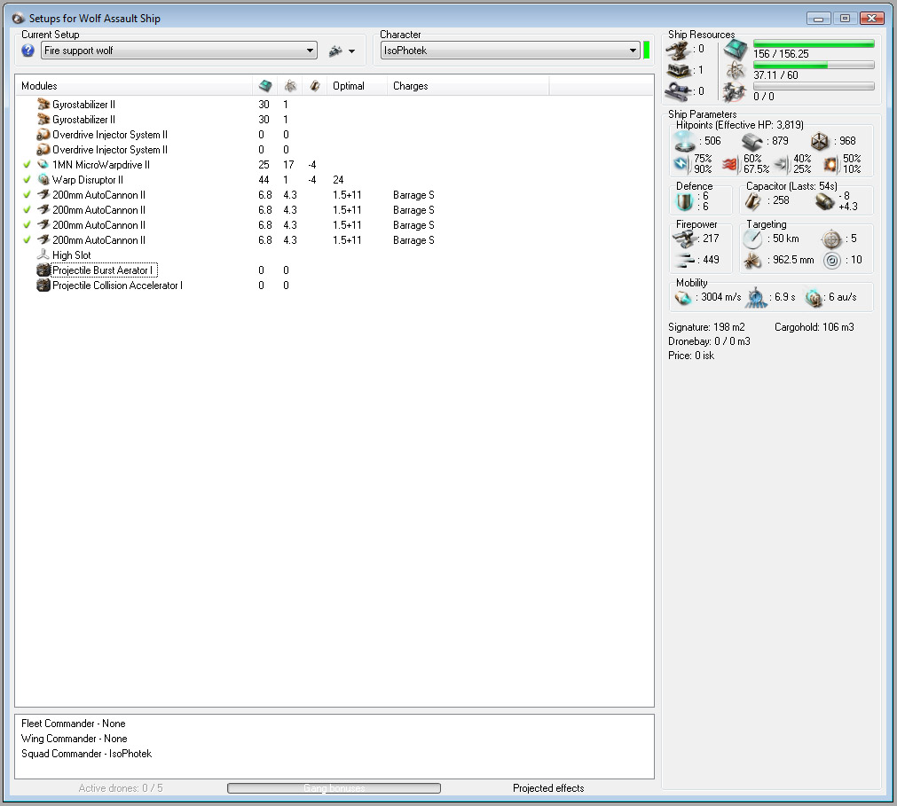The image size is (897, 806).
Task: Select Squad Commander - IsoPhotek entry
Action: (x=86, y=754)
